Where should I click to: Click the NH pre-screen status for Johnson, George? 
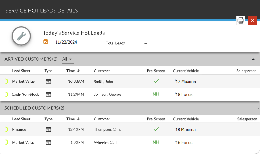point(156,94)
